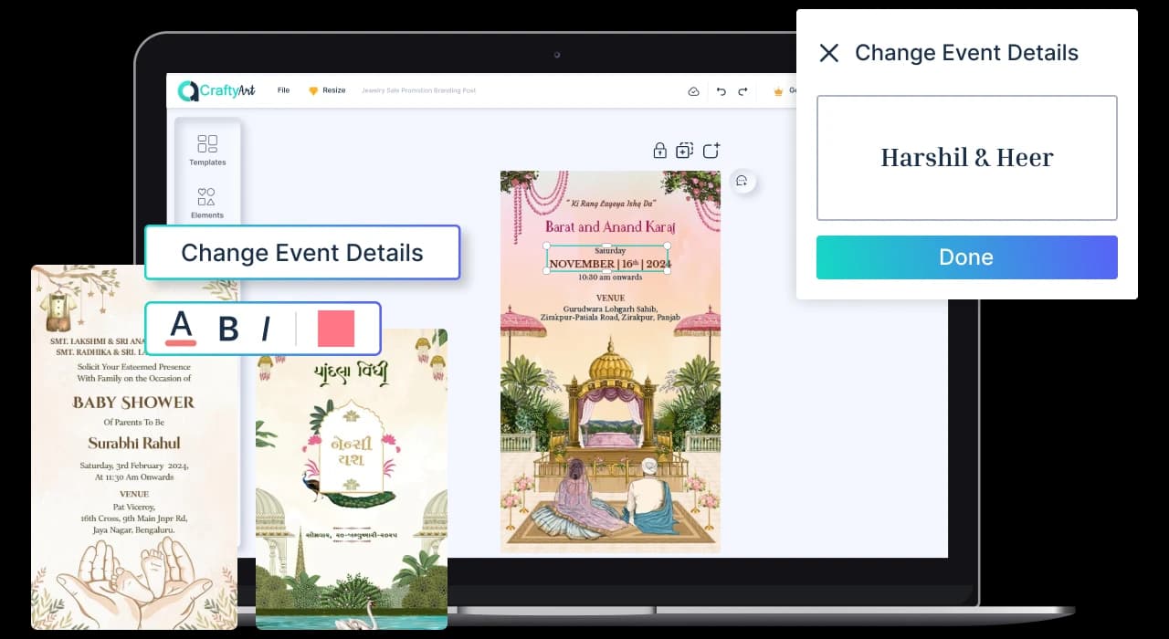Image resolution: width=1169 pixels, height=639 pixels.
Task: Undo the last action
Action: [721, 91]
